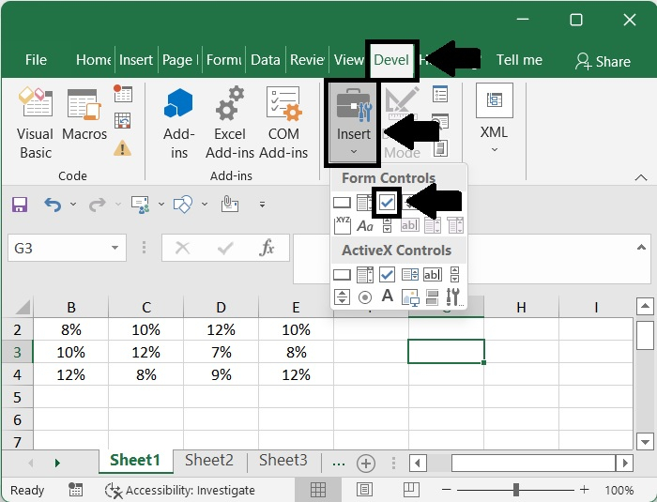Viewport: 657px width, 502px height.
Task: Insert ActiveX Command Button
Action: (342, 275)
